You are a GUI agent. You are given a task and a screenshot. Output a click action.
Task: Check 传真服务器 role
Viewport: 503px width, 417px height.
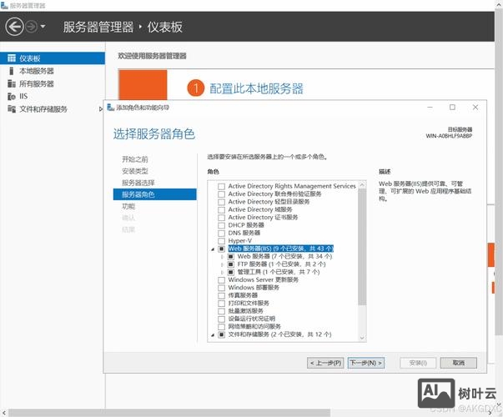coord(221,295)
